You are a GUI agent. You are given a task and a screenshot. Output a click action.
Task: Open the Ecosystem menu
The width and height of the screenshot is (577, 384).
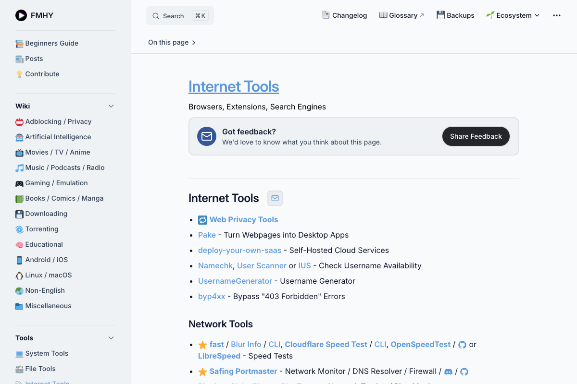click(x=513, y=15)
